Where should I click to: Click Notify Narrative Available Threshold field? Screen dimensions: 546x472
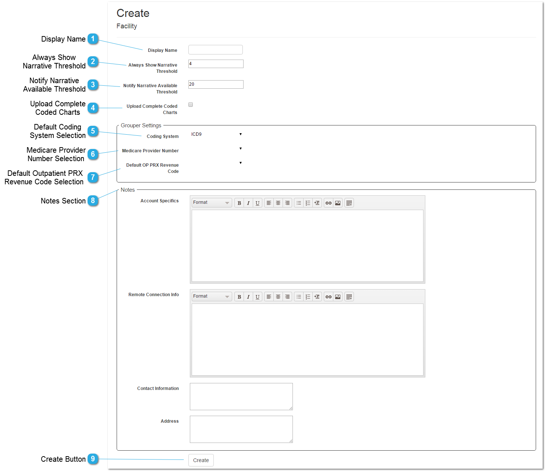(216, 85)
